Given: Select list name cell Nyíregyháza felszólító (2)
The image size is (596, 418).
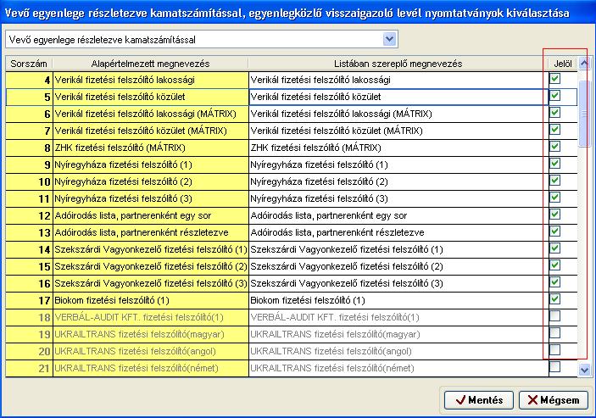Looking at the screenshot, I should tap(398, 181).
